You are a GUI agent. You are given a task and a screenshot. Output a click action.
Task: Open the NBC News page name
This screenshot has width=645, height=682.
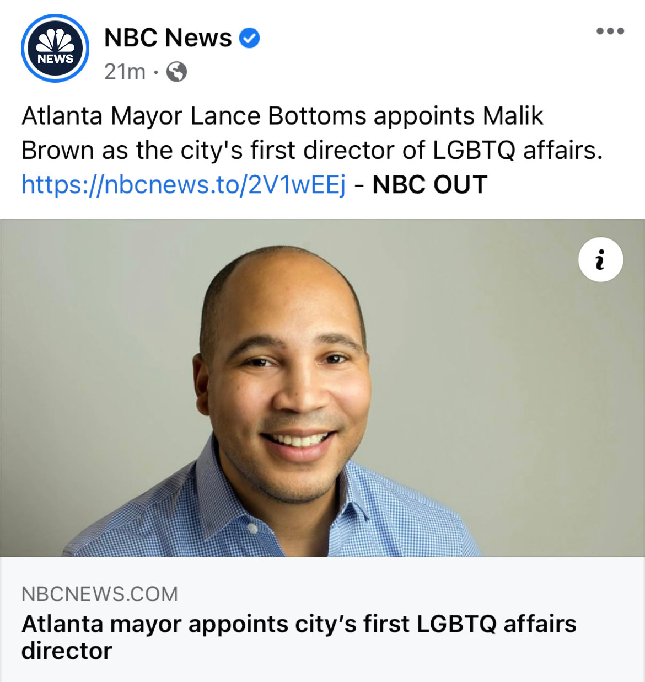pos(168,38)
